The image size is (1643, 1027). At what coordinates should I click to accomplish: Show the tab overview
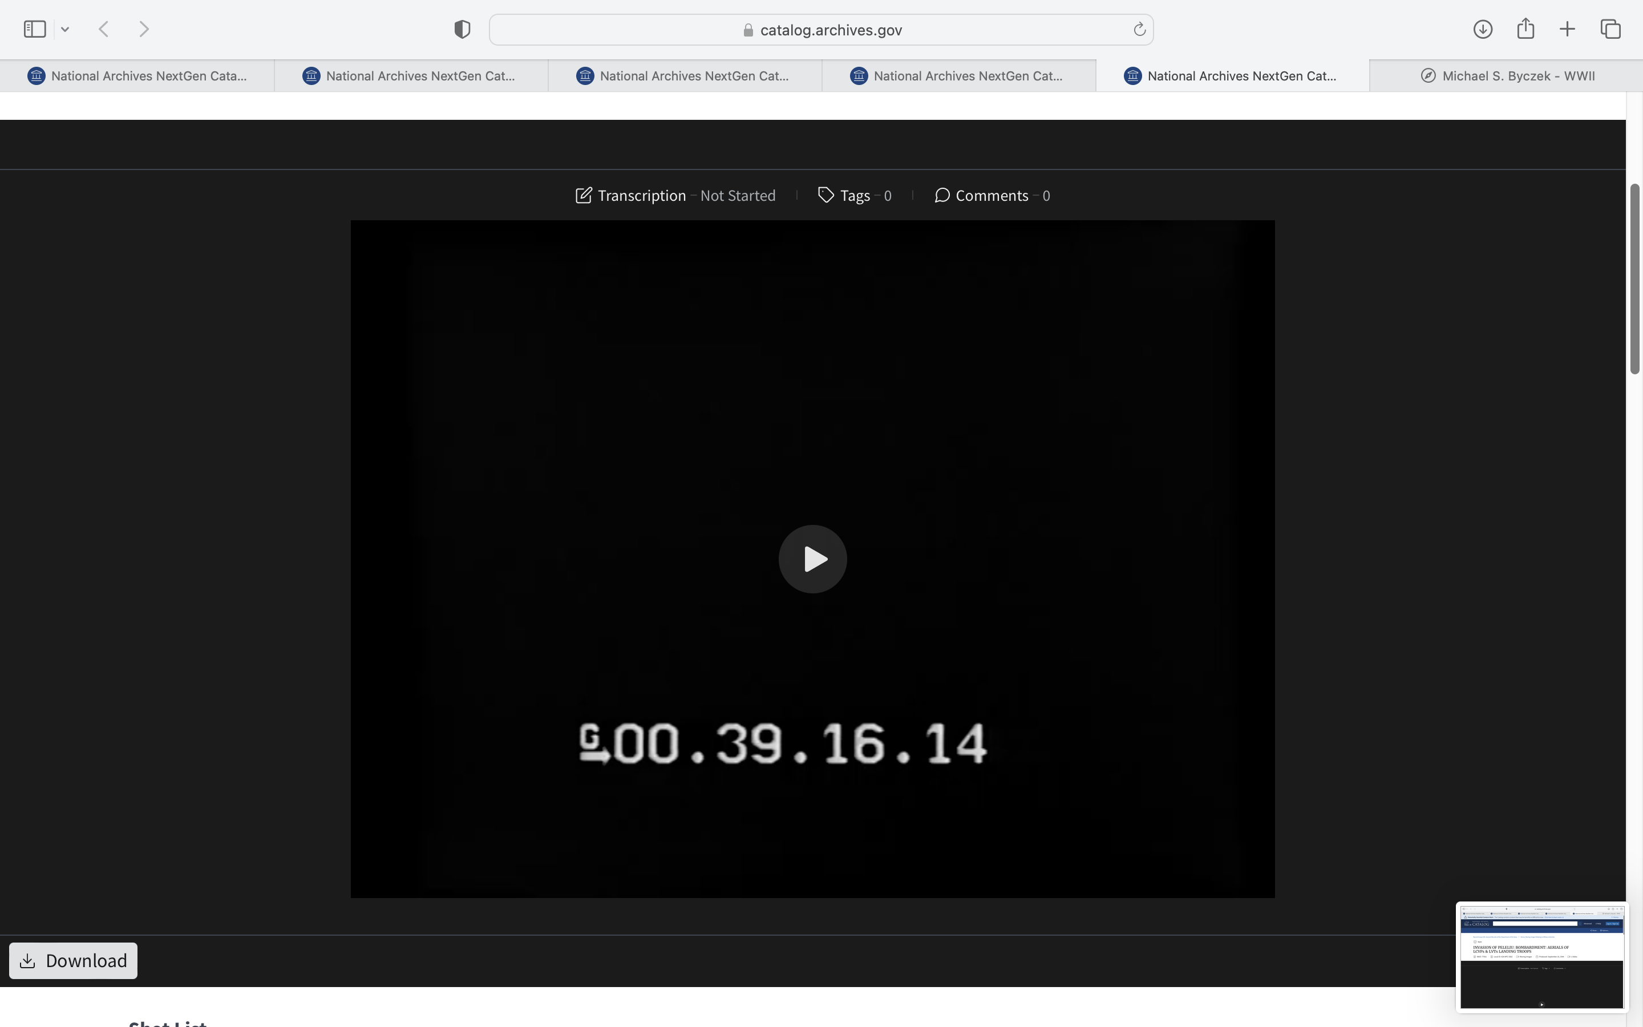[1610, 29]
